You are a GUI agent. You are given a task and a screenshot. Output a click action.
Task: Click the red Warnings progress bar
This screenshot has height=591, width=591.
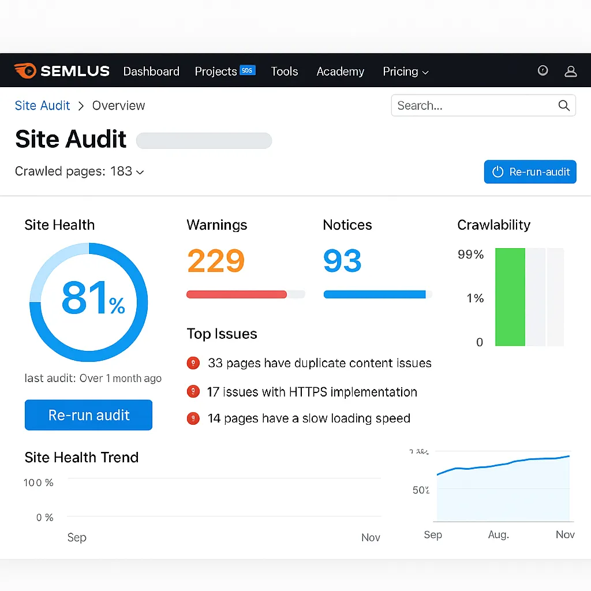coord(237,294)
